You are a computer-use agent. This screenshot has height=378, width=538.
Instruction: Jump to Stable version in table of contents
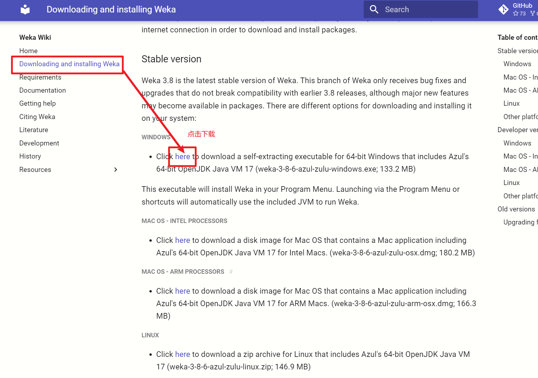point(518,51)
